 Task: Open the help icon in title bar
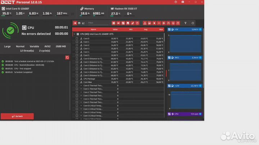[175, 2]
